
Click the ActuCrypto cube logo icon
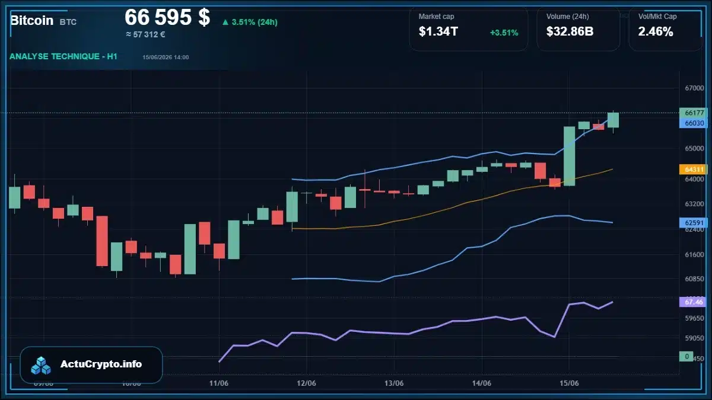42,365
